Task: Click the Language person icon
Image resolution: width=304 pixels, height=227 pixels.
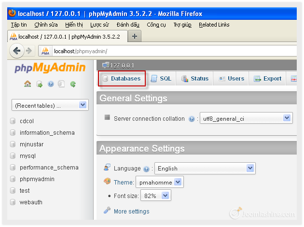Action: pyautogui.click(x=107, y=167)
